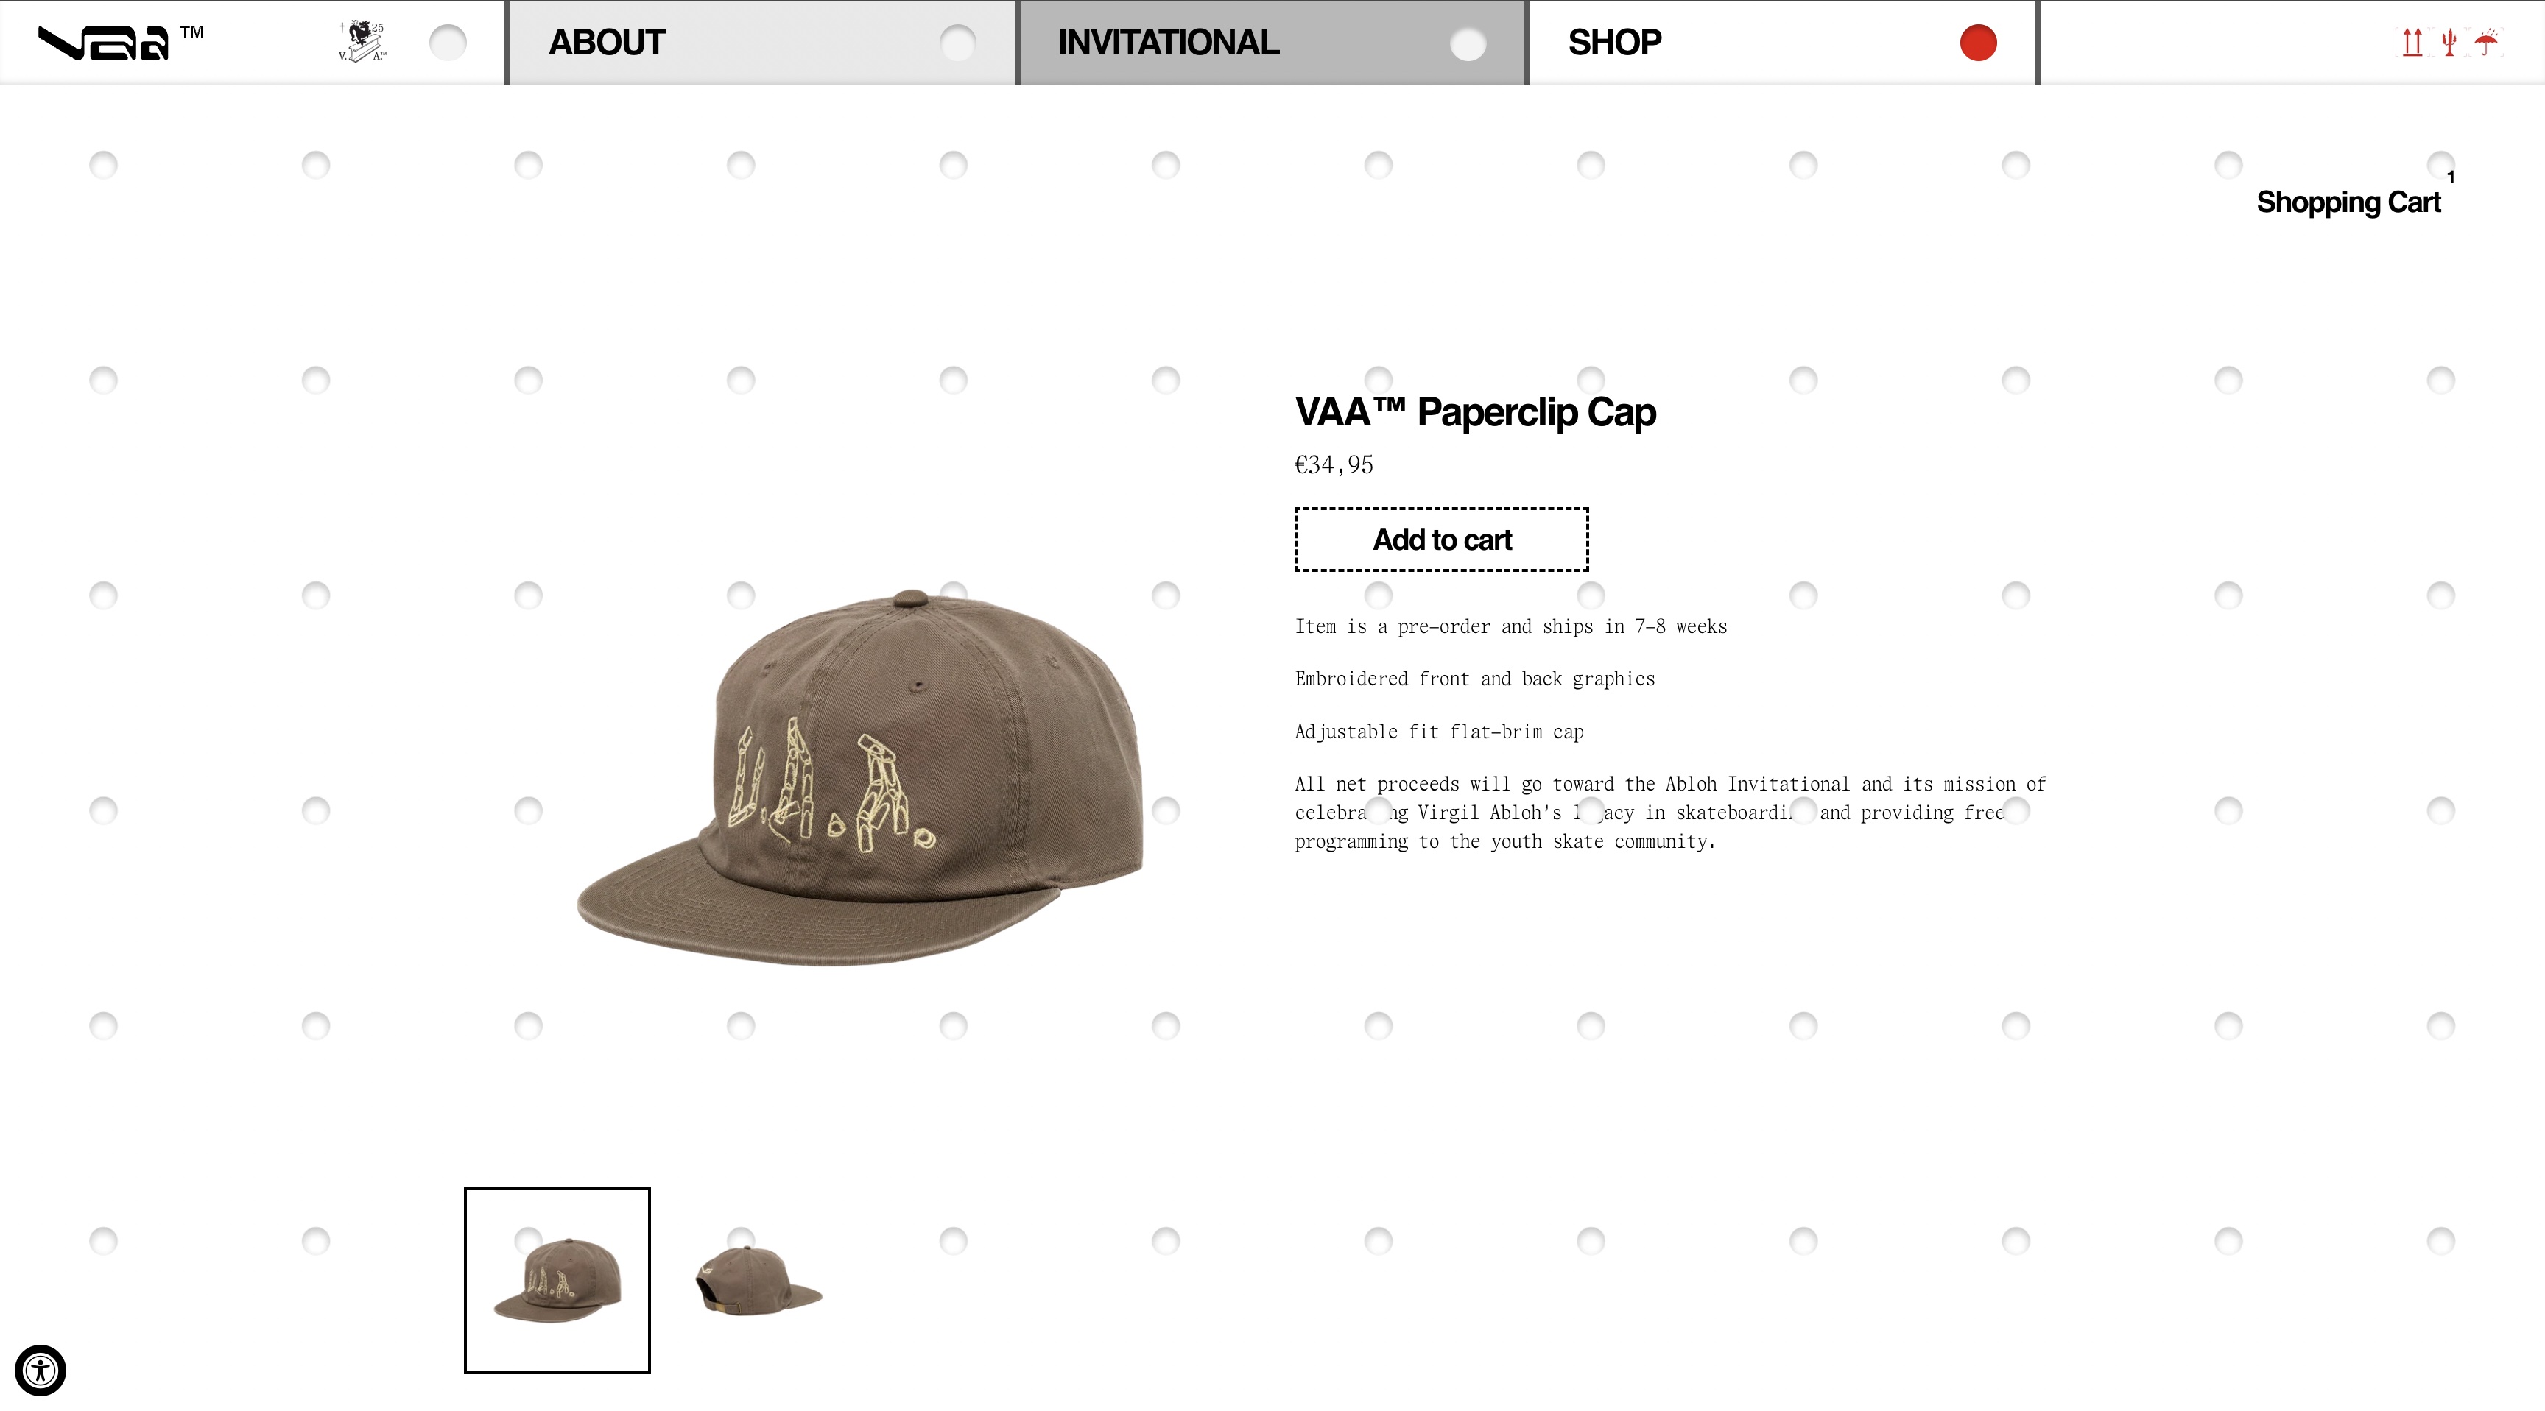Open the accessibility widget icon
This screenshot has width=2545, height=1411.
41,1371
